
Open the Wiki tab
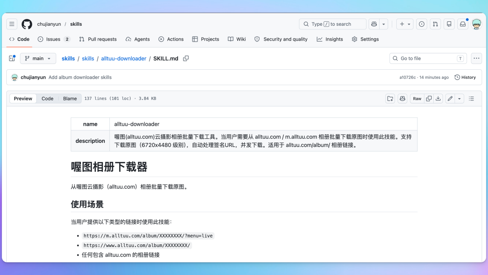(x=237, y=39)
